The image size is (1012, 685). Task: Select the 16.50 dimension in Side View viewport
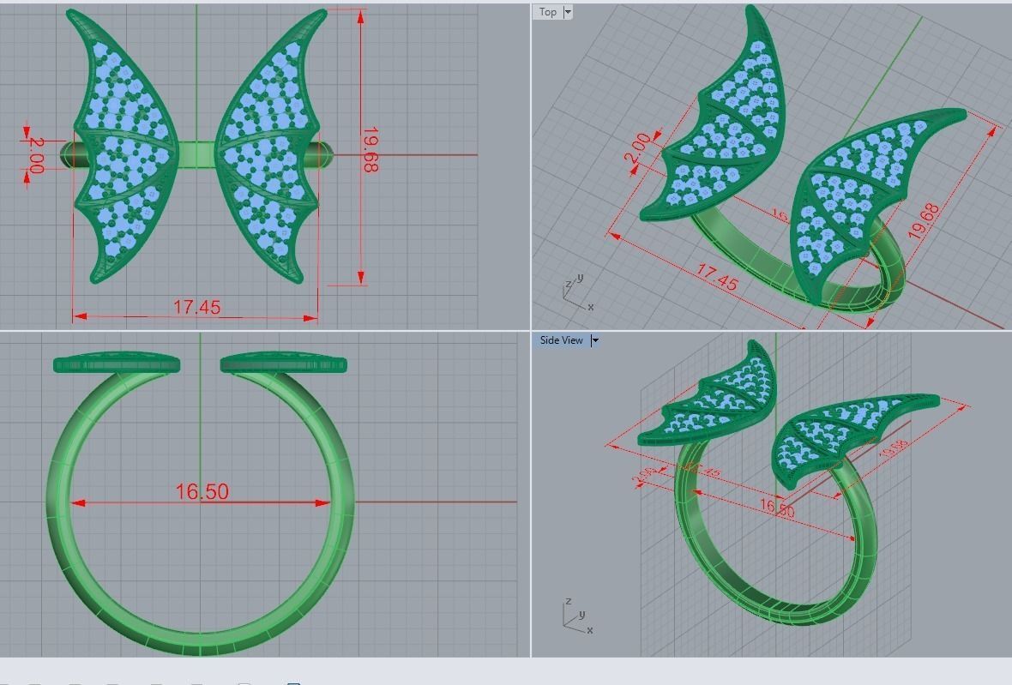776,507
